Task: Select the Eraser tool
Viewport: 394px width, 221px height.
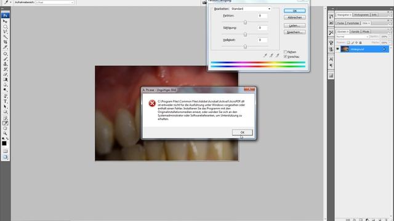Action: 5,74
